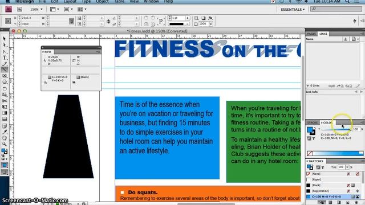The width and height of the screenshot is (365, 205).
Task: Click the Swatches Tint value field
Action: tap(341, 167)
